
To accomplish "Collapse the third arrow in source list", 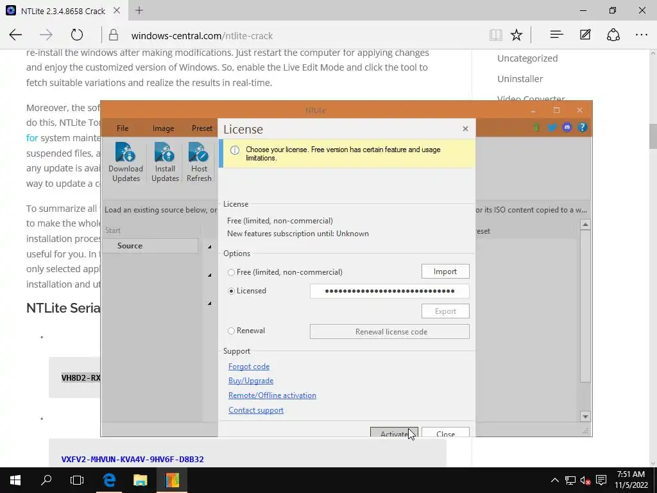I will coord(210,303).
